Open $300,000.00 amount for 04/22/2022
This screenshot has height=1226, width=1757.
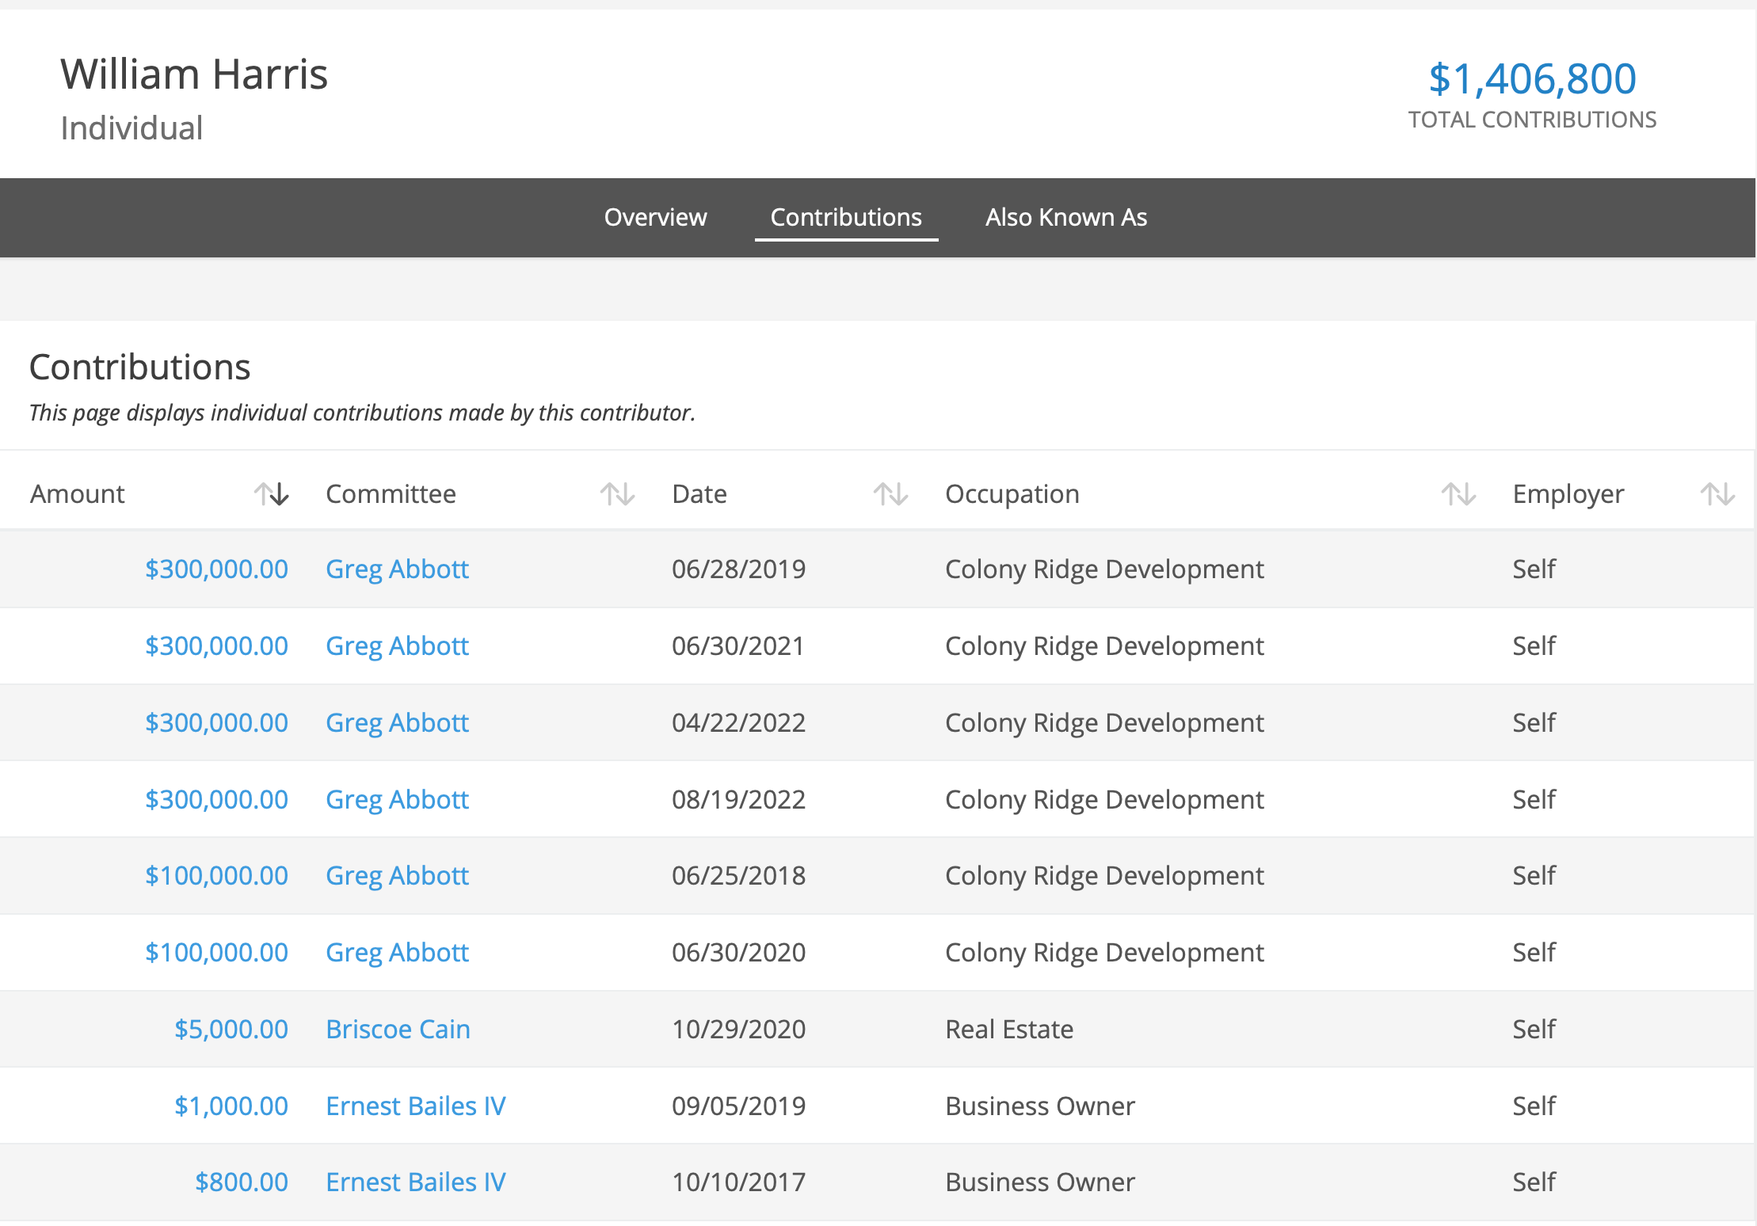216,722
